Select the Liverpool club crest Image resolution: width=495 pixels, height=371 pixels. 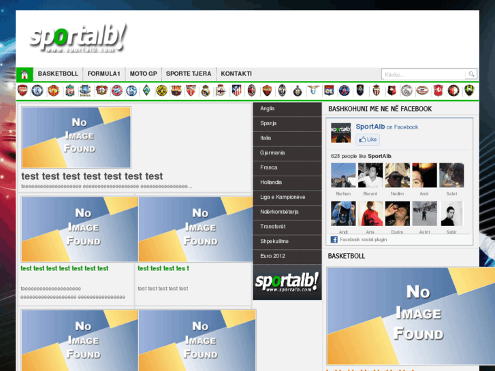click(69, 91)
